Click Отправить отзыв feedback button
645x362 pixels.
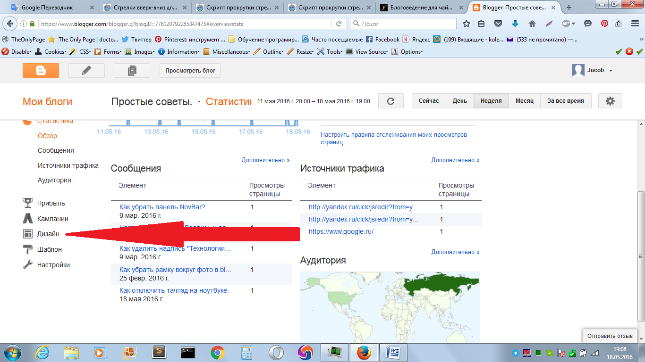tap(610, 336)
